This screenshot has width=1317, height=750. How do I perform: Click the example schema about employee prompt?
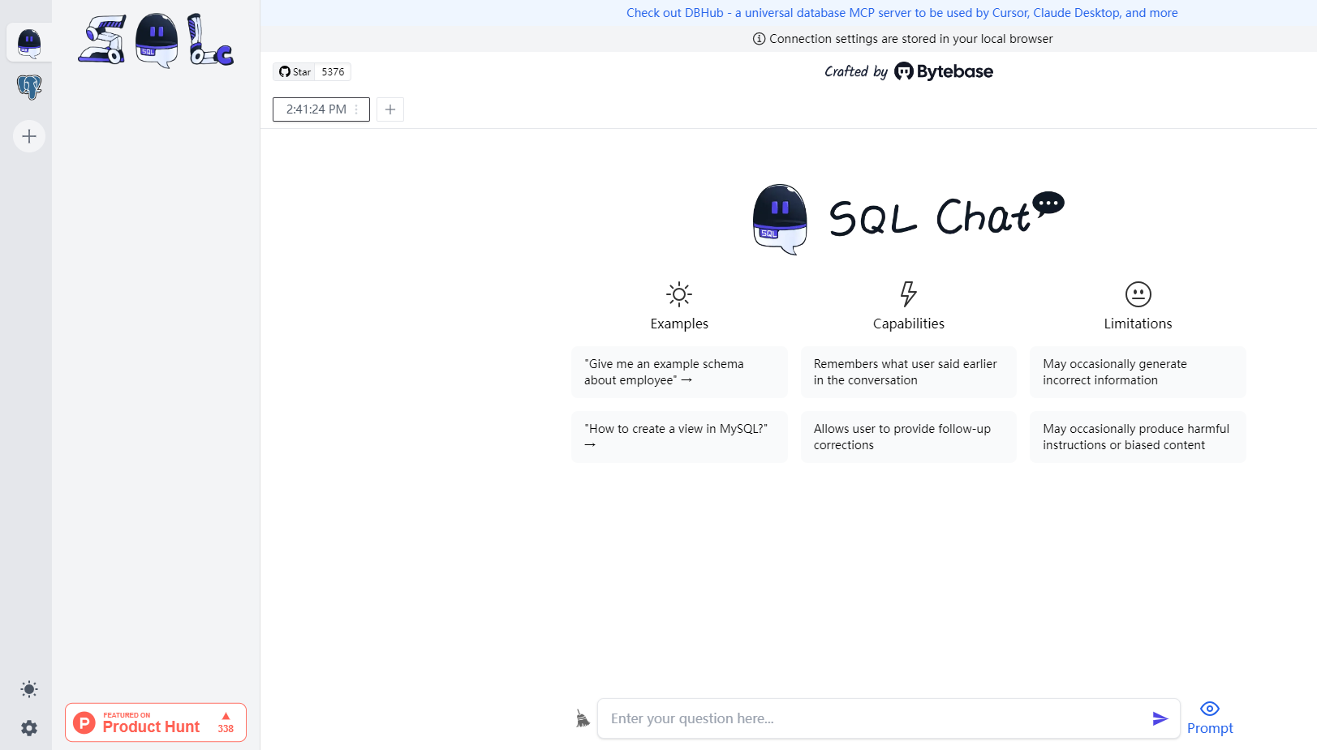[679, 371]
